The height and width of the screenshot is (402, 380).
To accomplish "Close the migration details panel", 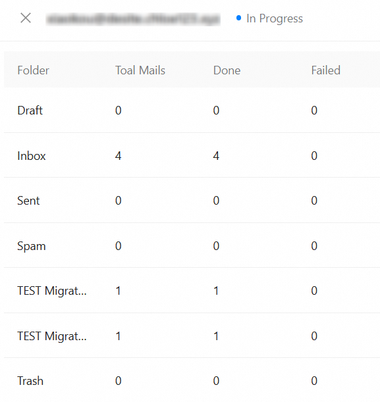I will pyautogui.click(x=26, y=18).
